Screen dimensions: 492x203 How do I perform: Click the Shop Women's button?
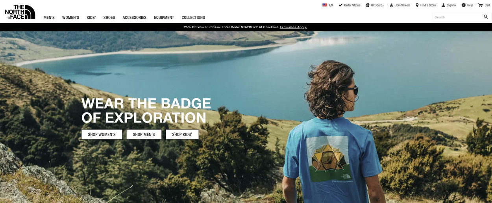pos(102,134)
